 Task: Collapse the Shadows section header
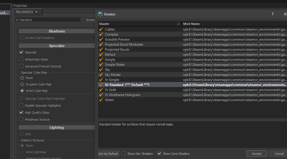click(57, 31)
